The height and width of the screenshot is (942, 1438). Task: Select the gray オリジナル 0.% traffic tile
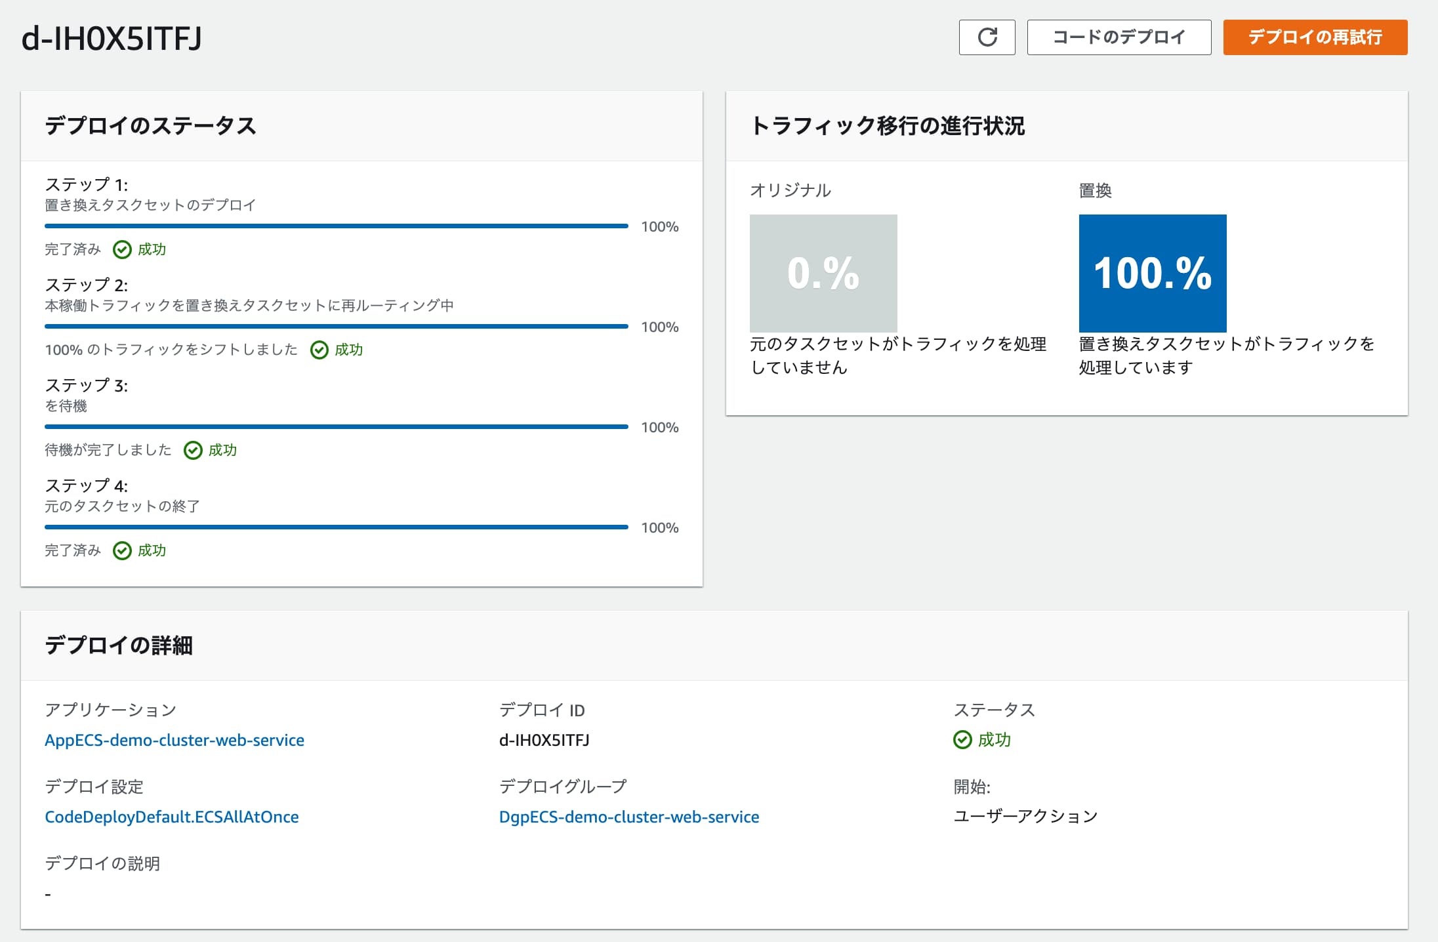(x=823, y=272)
